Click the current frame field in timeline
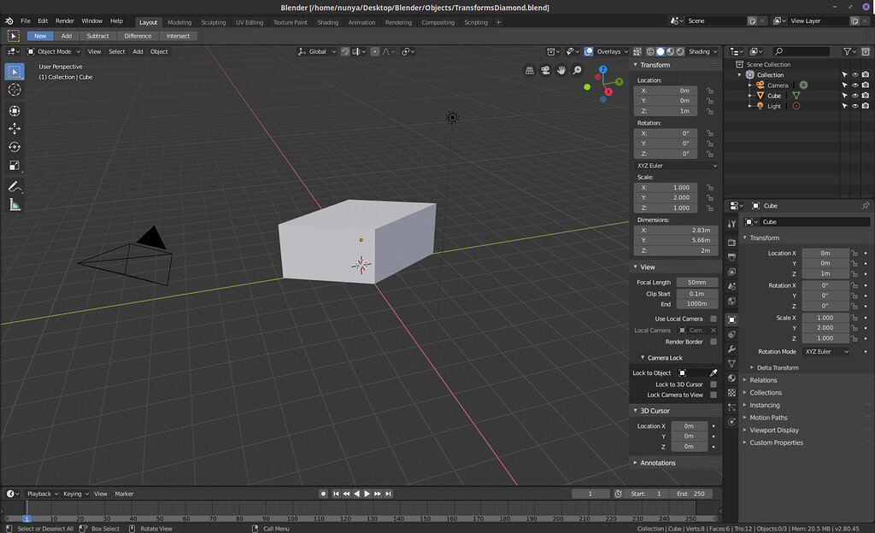This screenshot has width=875, height=533. pos(590,494)
